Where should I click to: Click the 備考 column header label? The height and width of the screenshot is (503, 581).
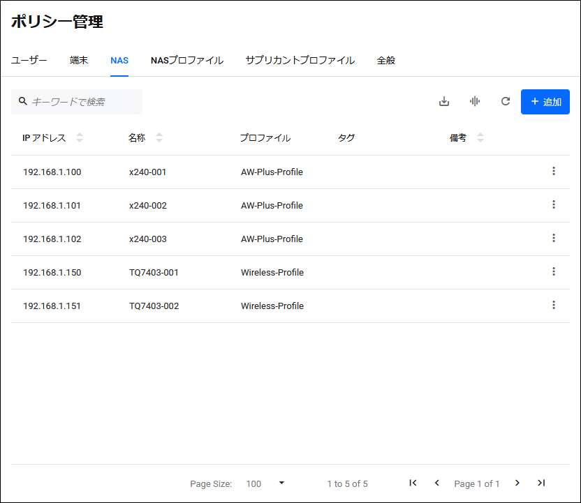(x=458, y=137)
